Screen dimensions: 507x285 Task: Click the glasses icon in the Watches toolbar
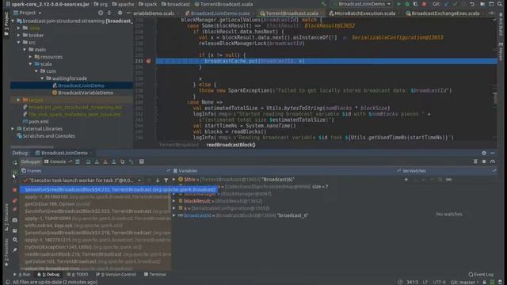coord(448,180)
